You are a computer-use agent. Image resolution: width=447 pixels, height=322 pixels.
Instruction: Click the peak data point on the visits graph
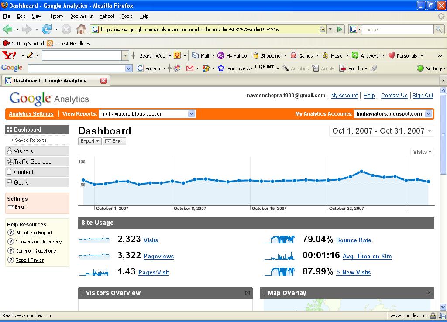[x=361, y=171]
